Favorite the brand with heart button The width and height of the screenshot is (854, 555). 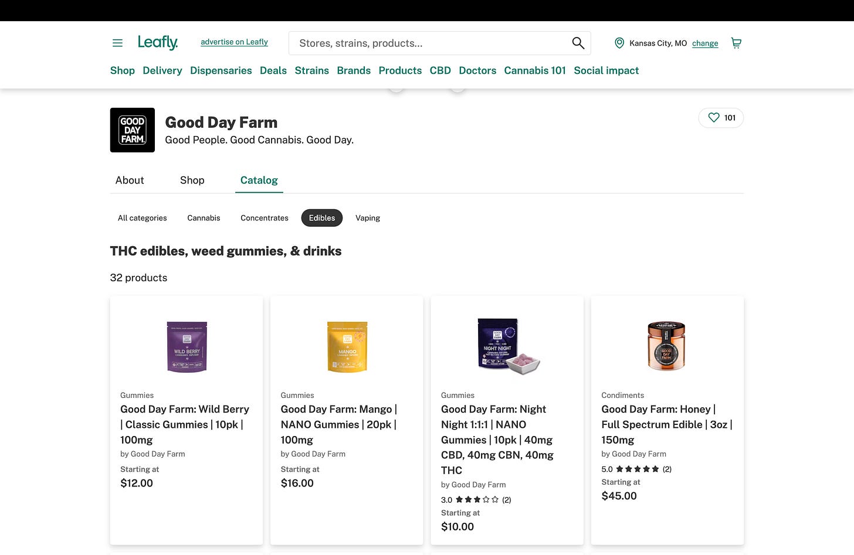[x=721, y=118]
